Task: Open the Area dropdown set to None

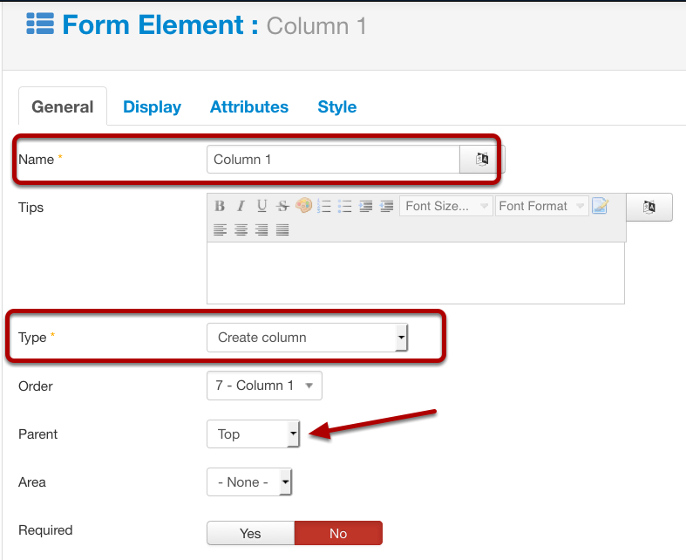Action: pyautogui.click(x=249, y=482)
